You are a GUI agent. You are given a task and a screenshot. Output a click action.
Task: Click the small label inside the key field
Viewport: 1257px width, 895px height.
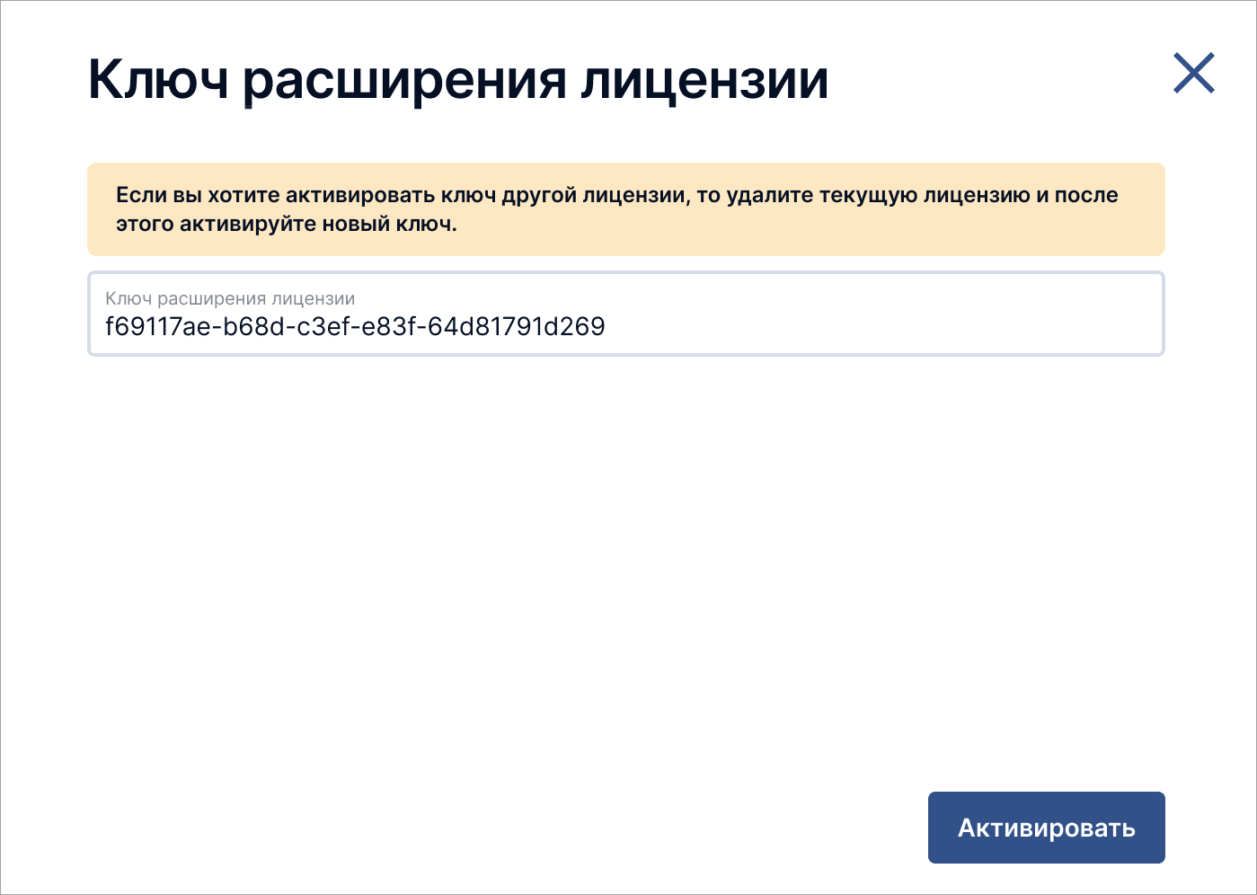coord(230,298)
